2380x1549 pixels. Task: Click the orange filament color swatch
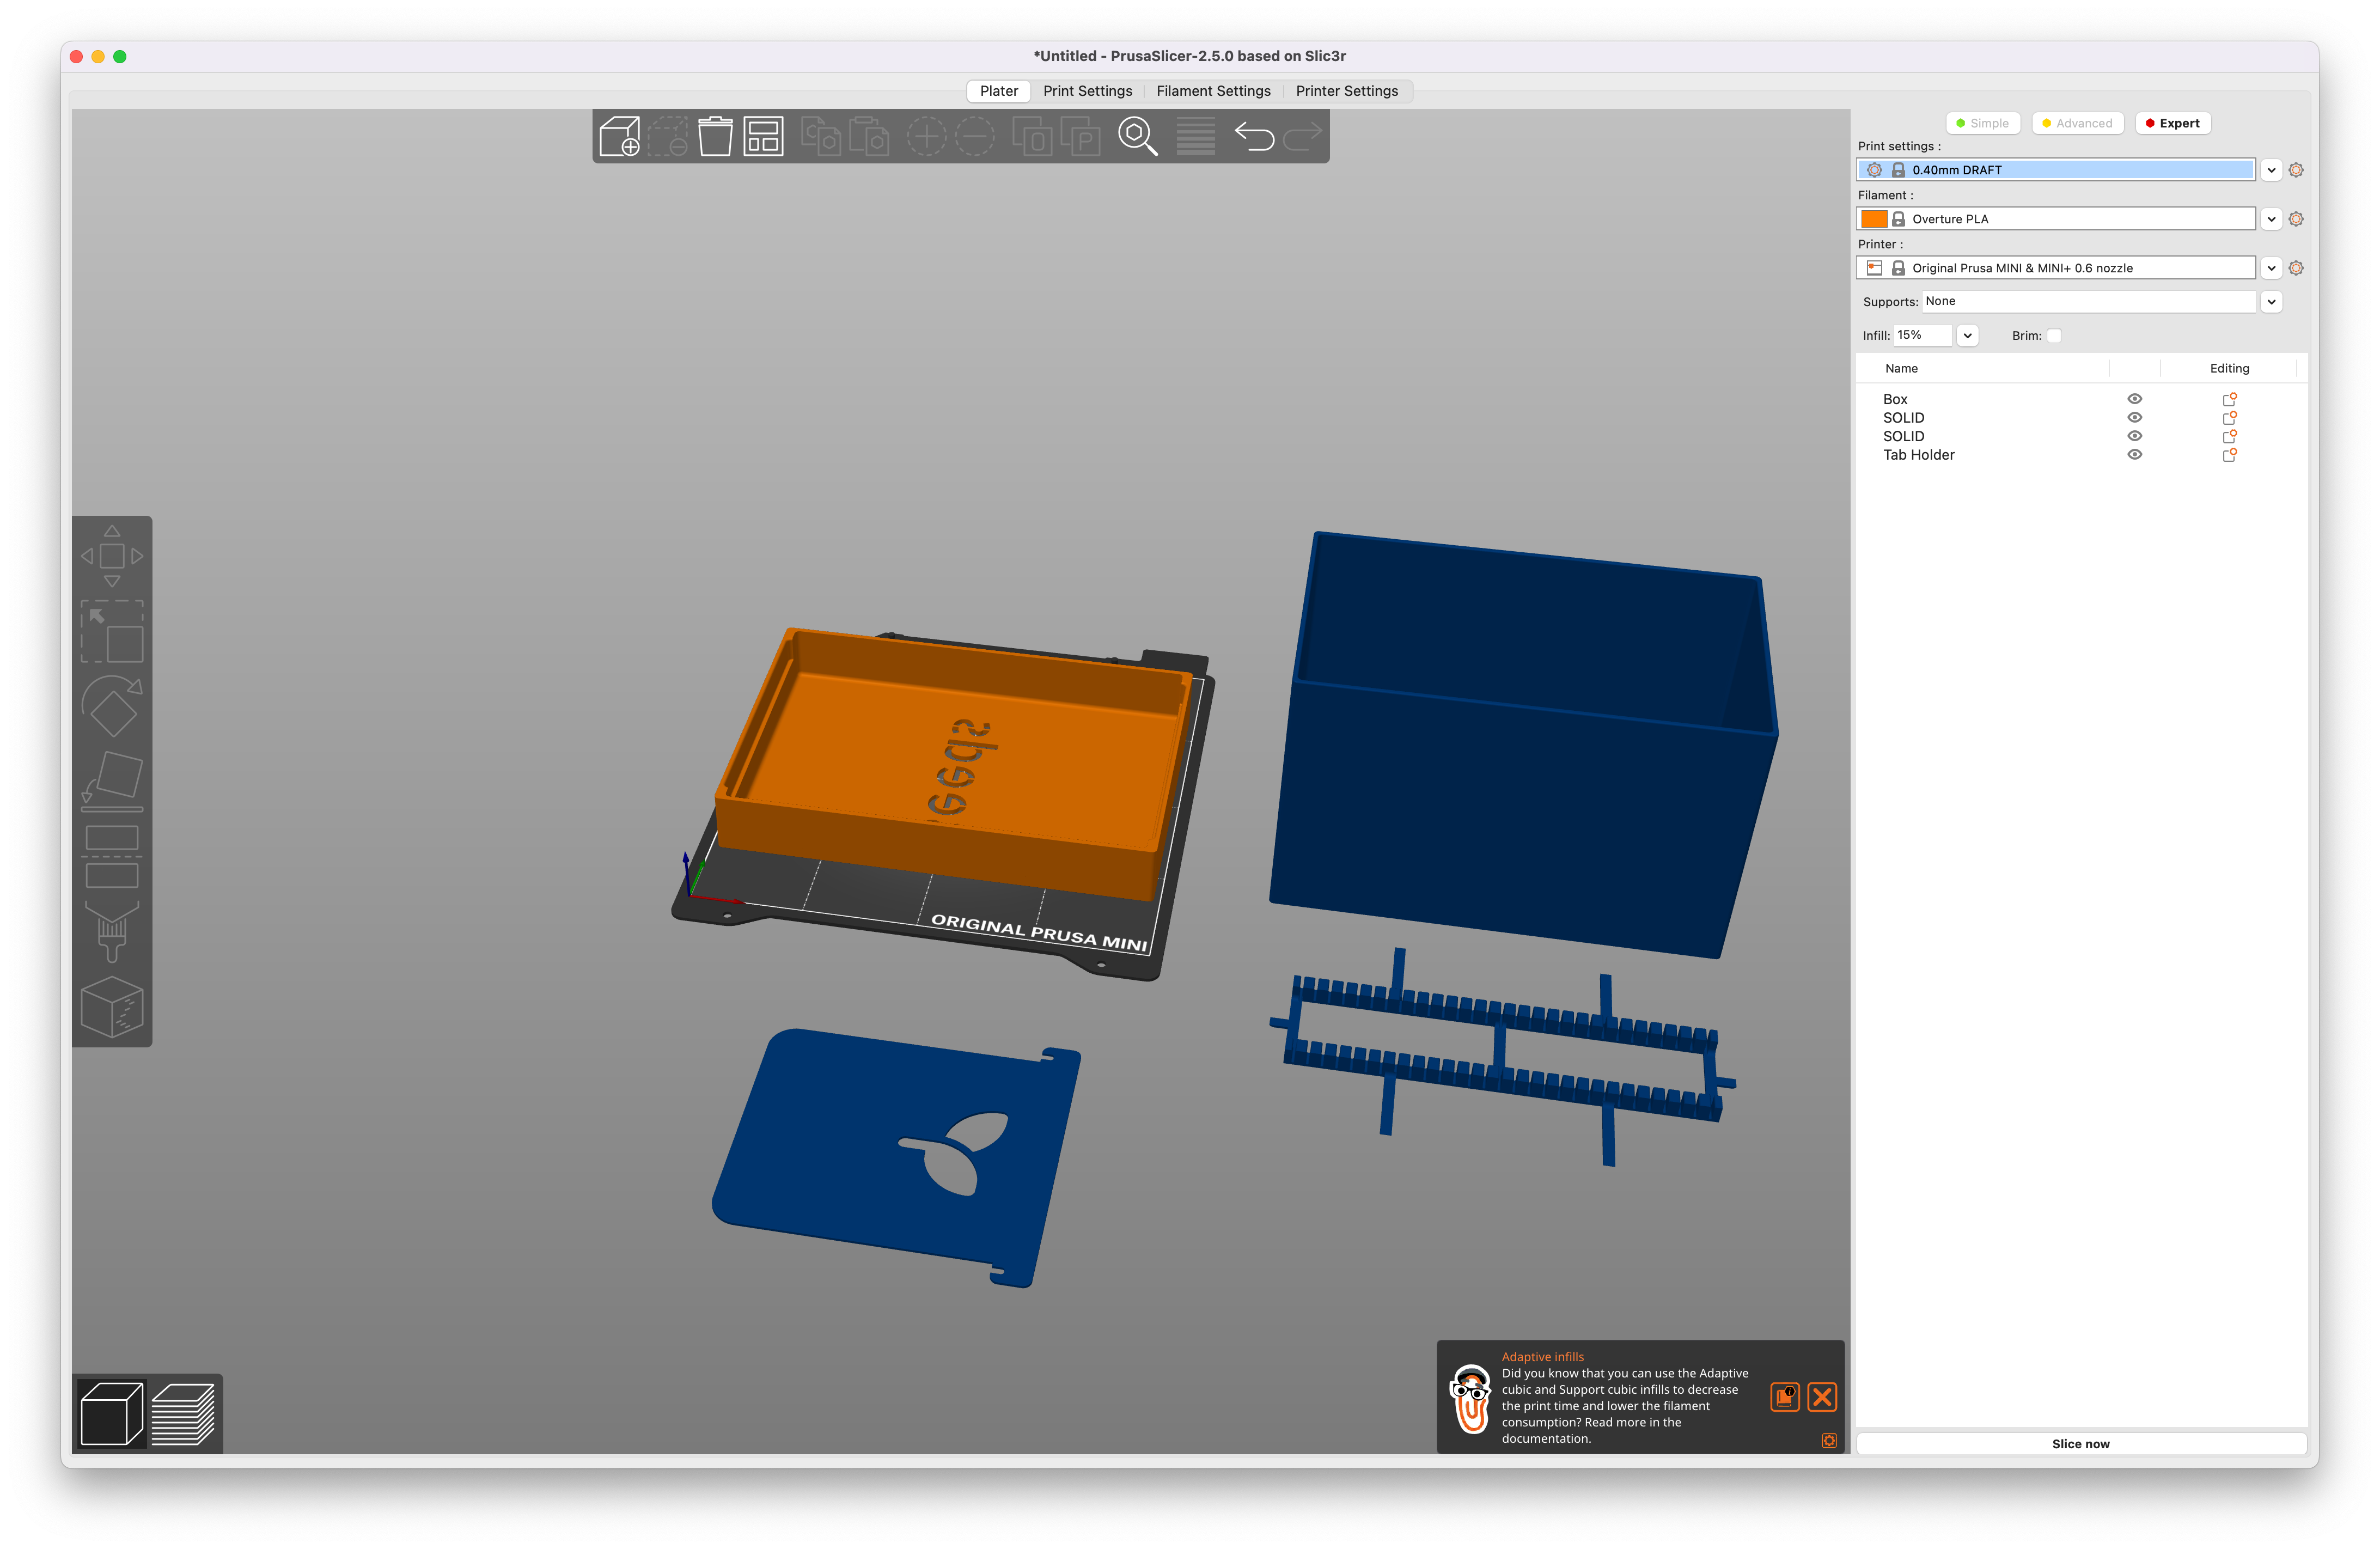(x=1874, y=219)
